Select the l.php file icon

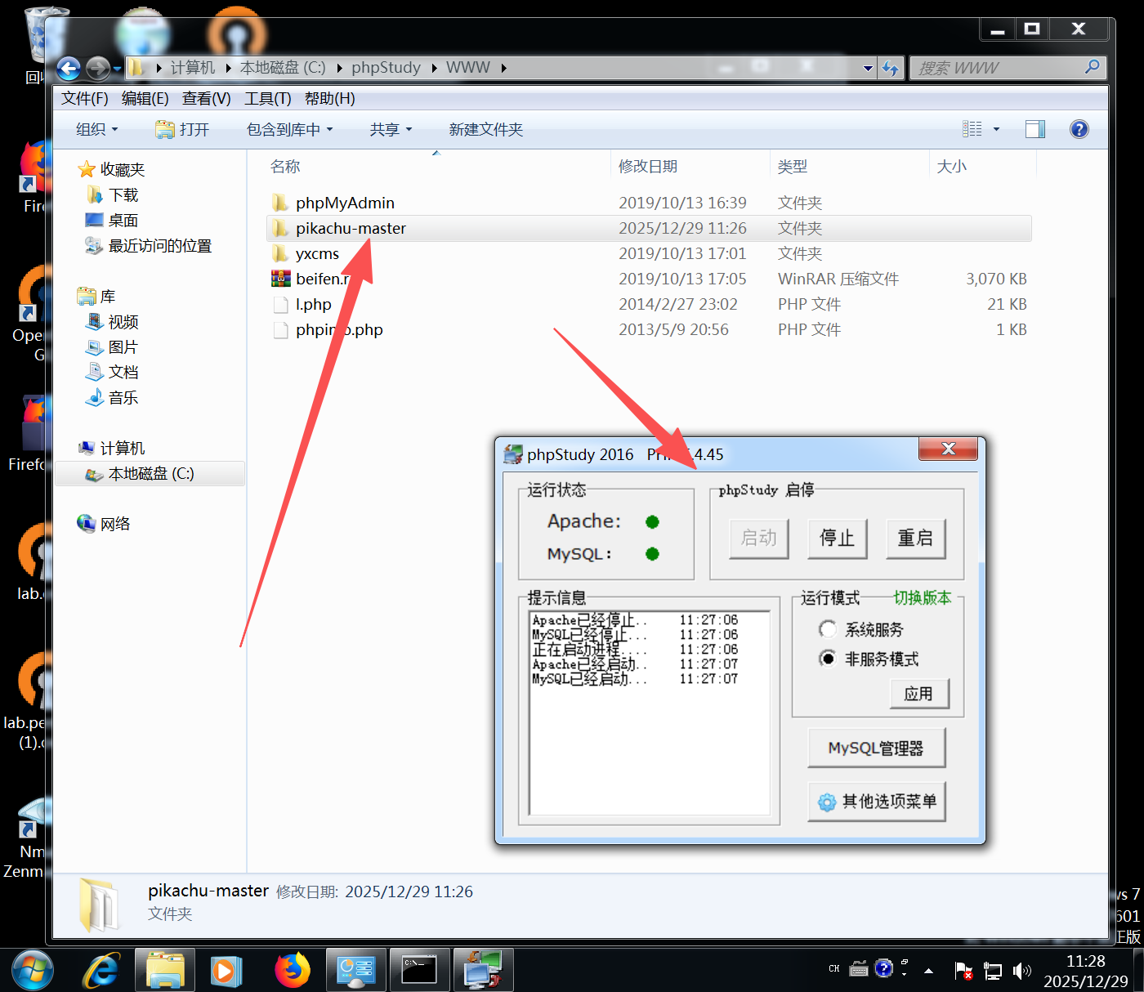click(x=280, y=304)
